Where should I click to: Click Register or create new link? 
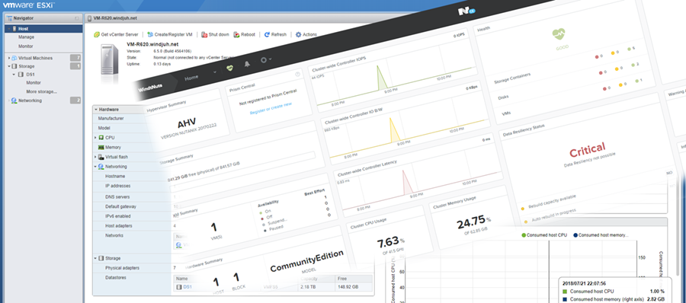pos(271,108)
